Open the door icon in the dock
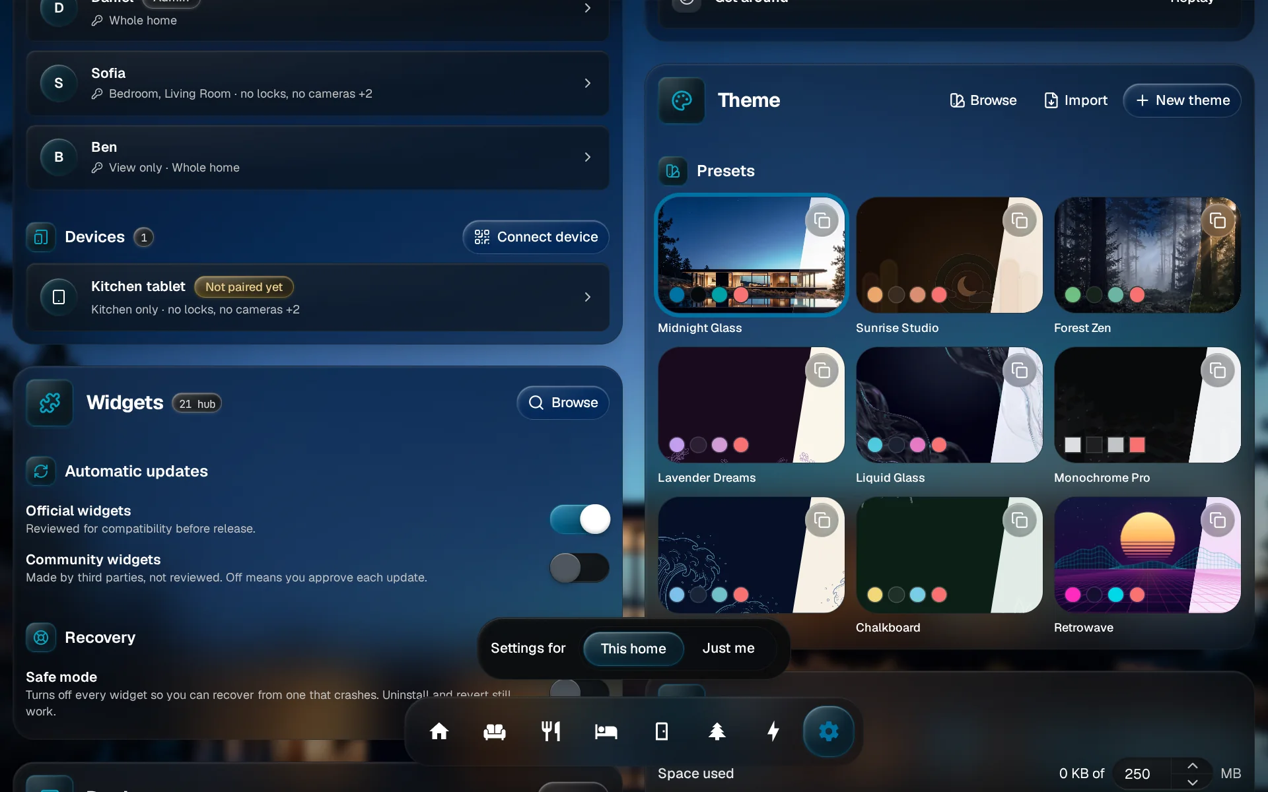 tap(662, 731)
